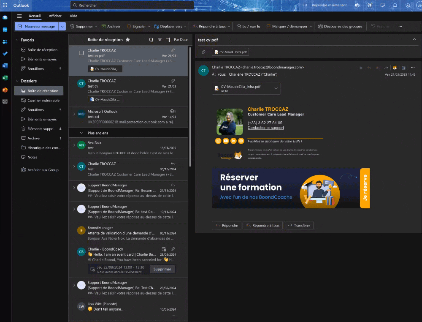
Task: Expand the CV-MaudeZilla_Infra.pdf attachment dropdown
Action: coord(276,88)
